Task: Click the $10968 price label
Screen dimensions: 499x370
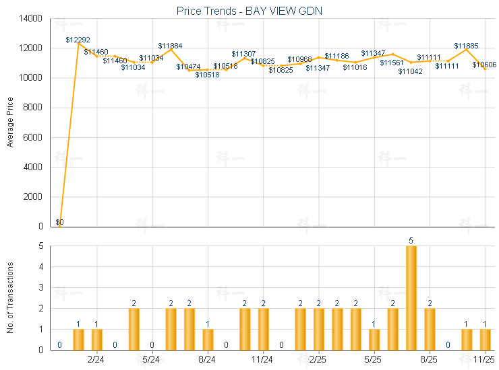Action: (x=299, y=60)
